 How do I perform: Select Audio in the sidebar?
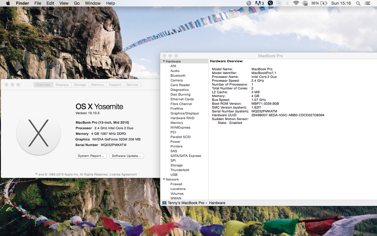pos(175,71)
